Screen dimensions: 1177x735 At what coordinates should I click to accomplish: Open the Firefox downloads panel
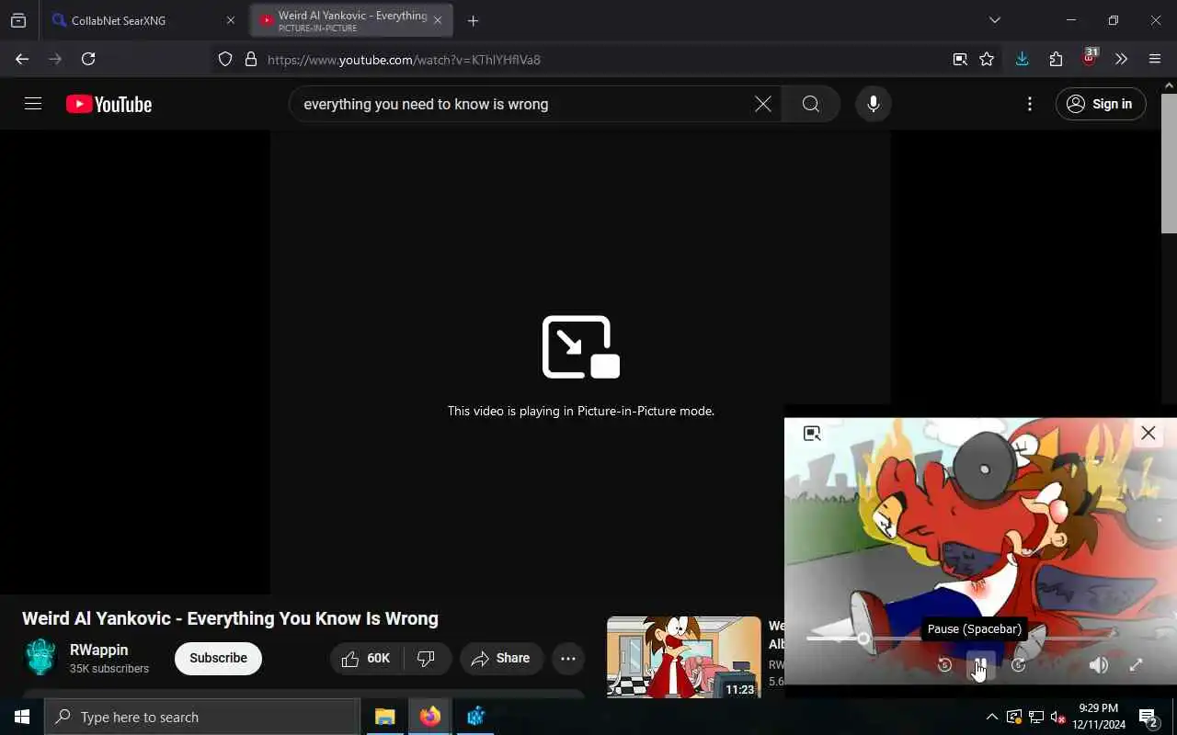[x=1022, y=59]
